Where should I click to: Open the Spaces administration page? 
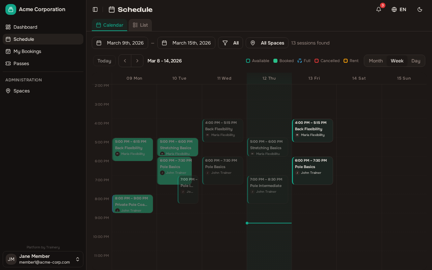coord(43,91)
